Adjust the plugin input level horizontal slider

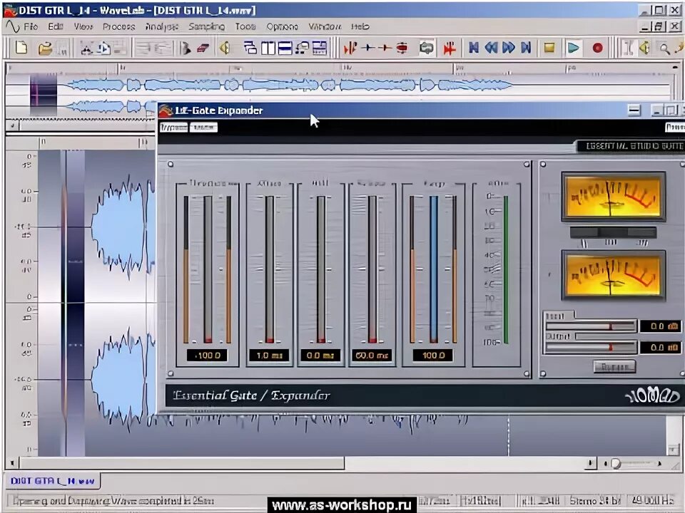591,326
